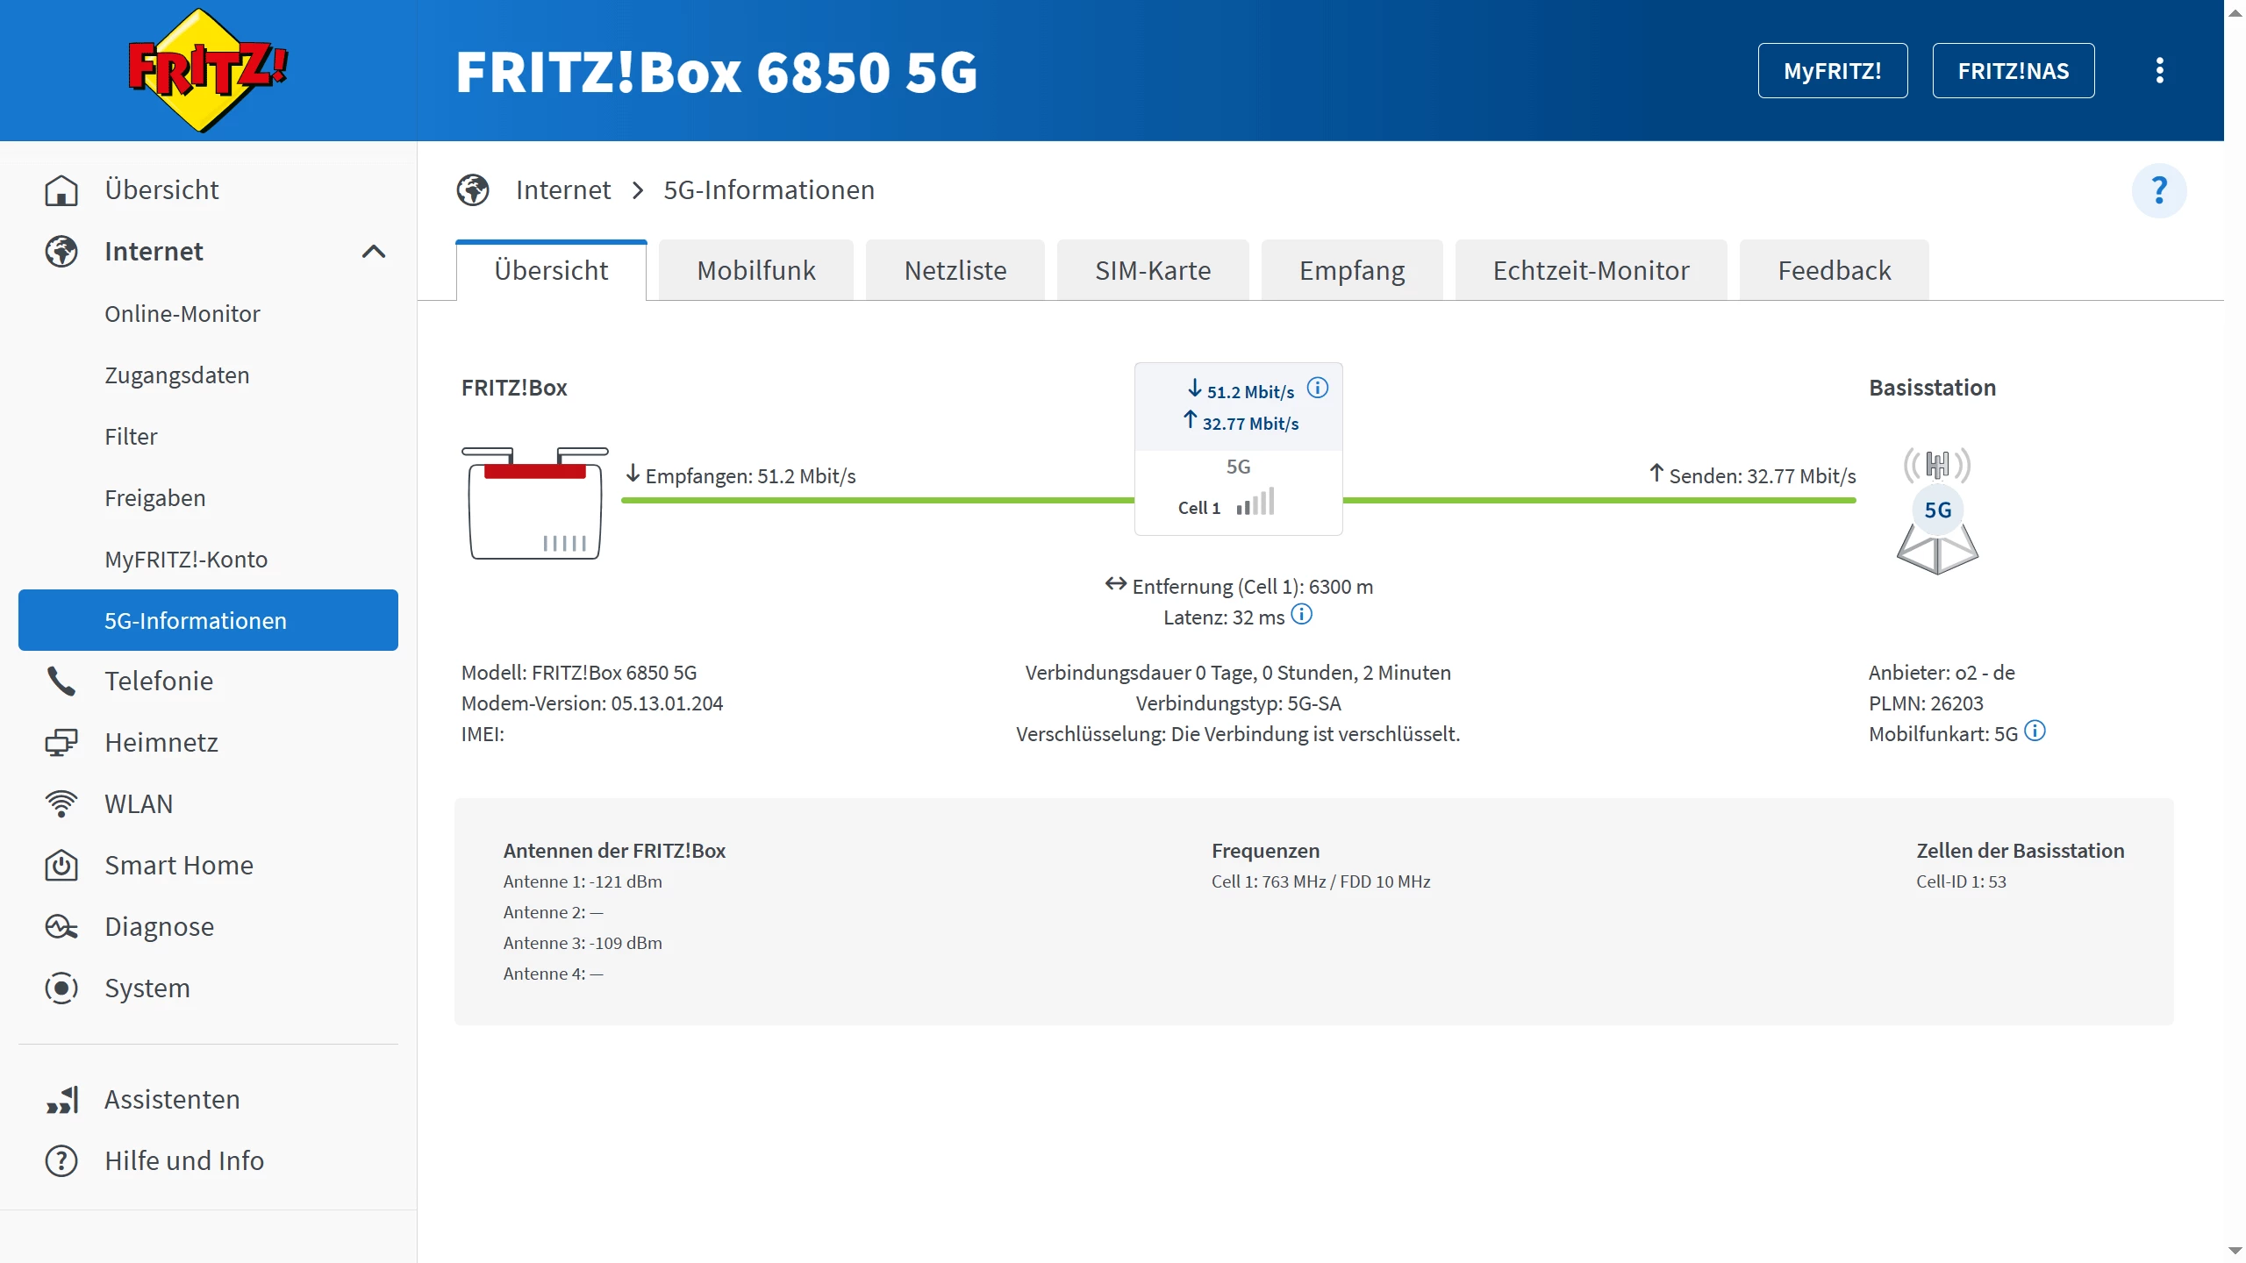Click the info icon next to throughput rates
Screen dimensions: 2246x1263
(x=1318, y=388)
